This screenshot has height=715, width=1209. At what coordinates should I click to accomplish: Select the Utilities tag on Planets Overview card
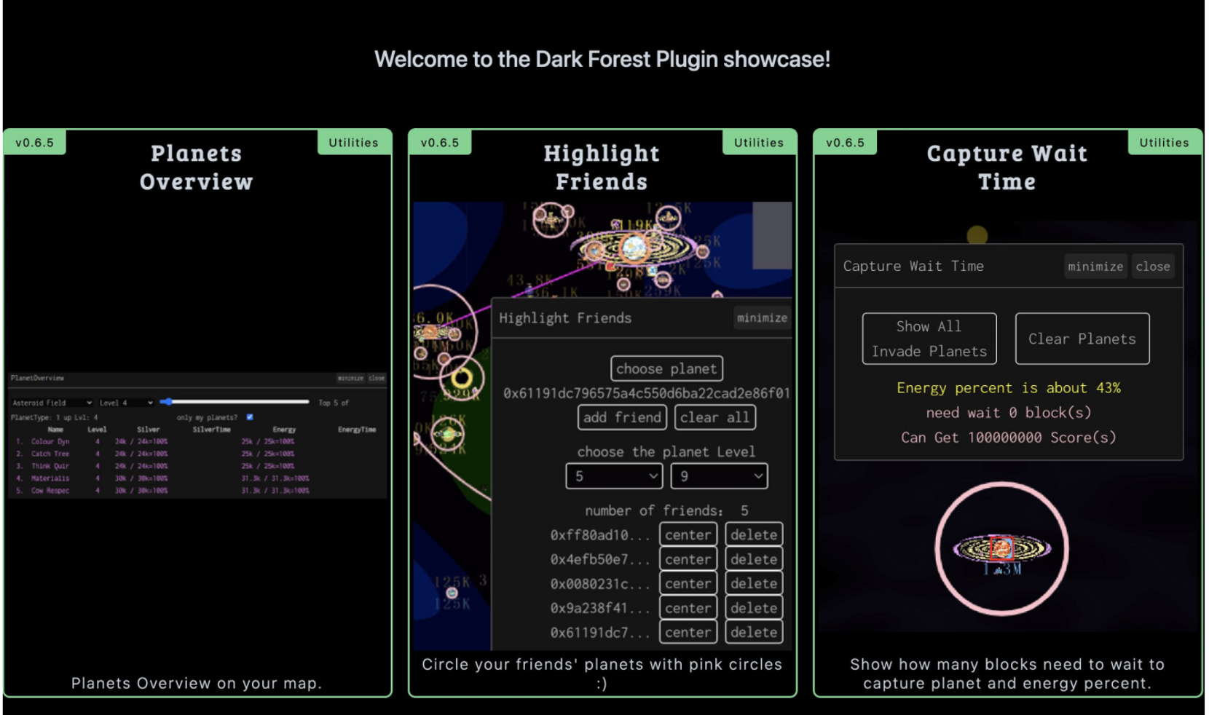(354, 143)
